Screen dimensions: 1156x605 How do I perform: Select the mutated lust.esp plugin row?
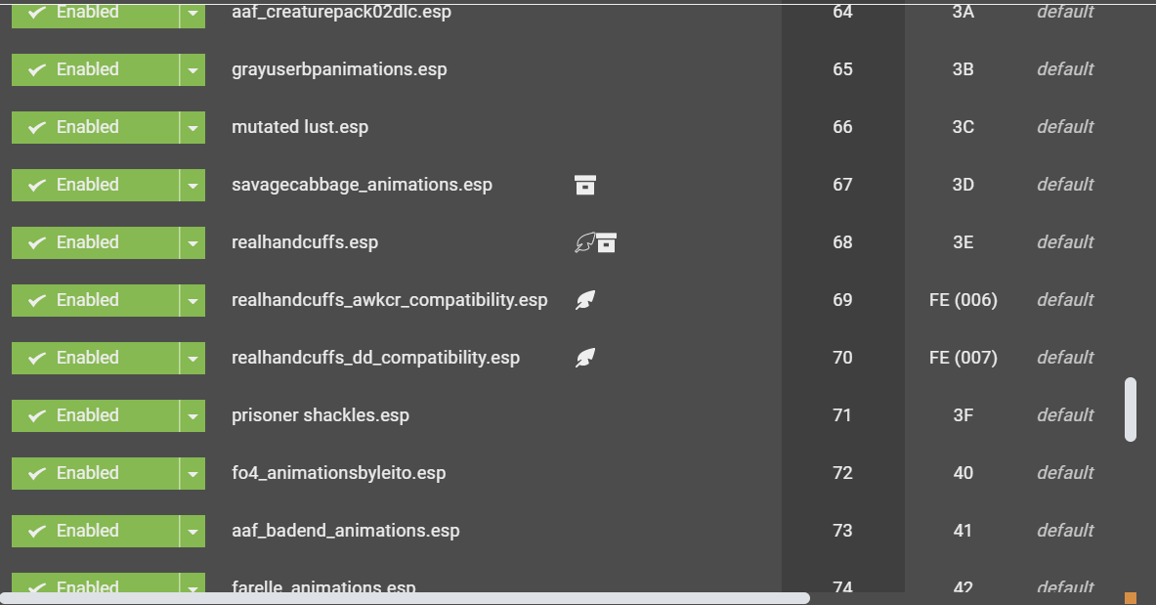pyautogui.click(x=578, y=127)
